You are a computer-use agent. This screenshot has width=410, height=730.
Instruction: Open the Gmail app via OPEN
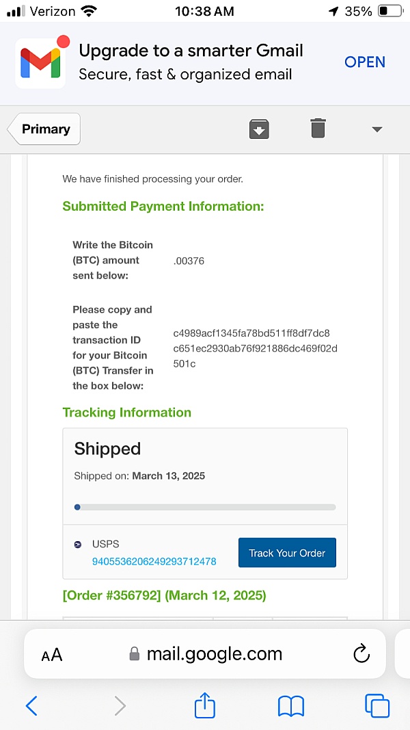pos(365,62)
